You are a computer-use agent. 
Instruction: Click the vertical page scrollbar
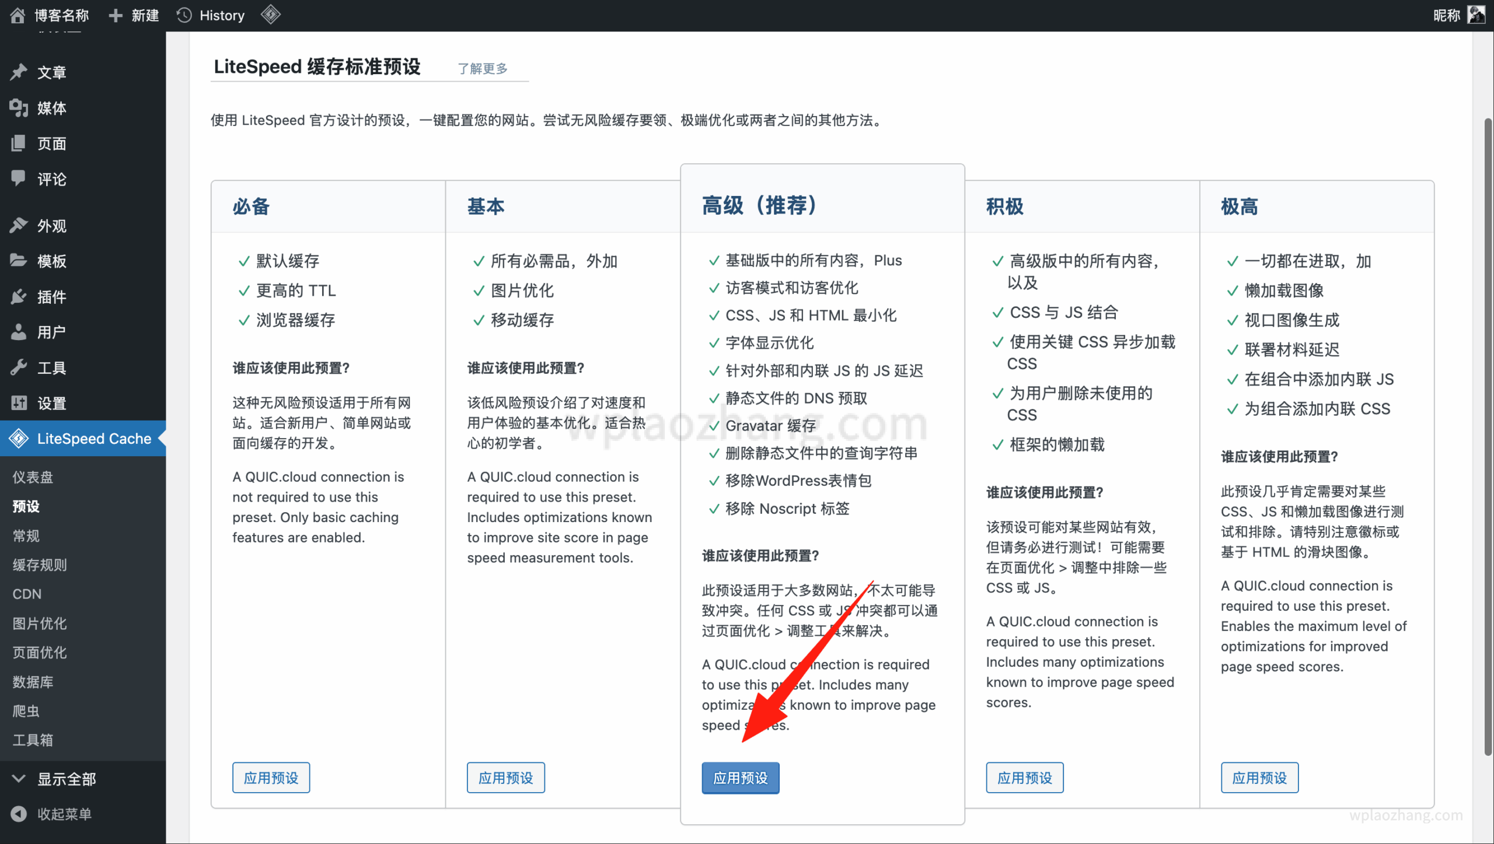(1488, 437)
